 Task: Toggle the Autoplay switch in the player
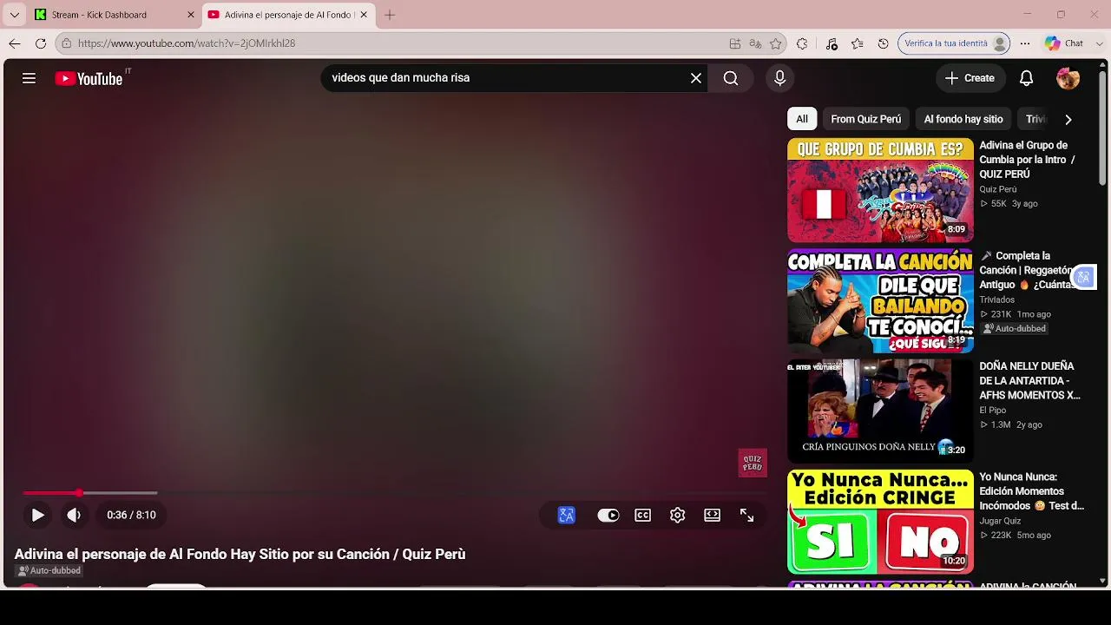608,515
